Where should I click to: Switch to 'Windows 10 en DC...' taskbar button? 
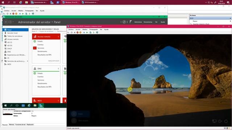click(70, 3)
